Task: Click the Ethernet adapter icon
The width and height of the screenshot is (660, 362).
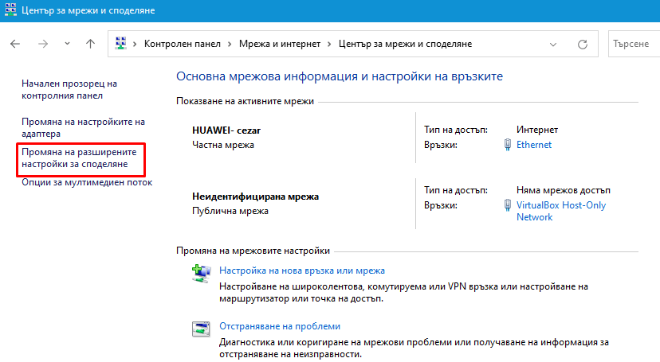Action: [x=508, y=145]
